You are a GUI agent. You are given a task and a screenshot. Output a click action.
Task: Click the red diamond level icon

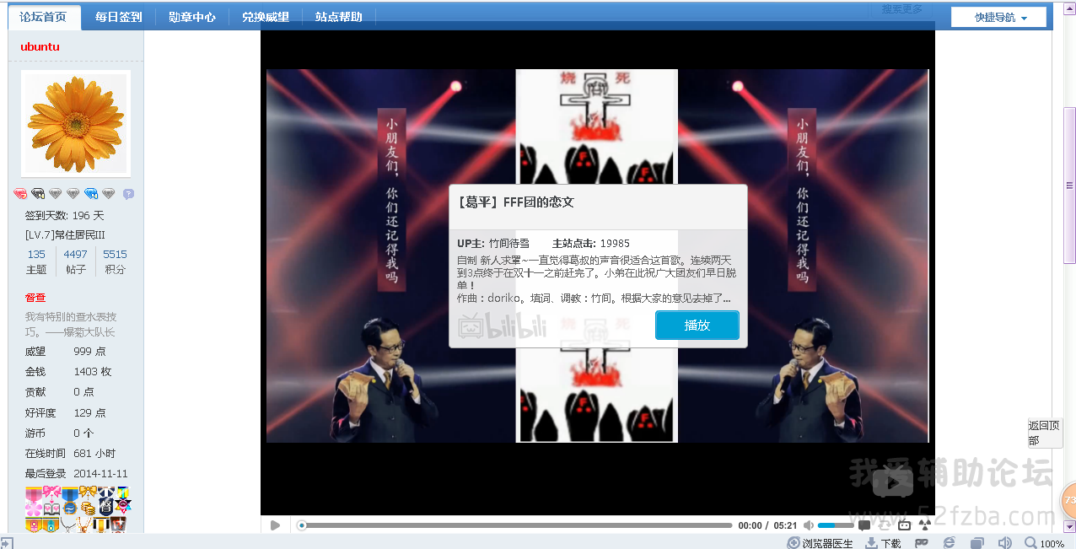tap(20, 194)
